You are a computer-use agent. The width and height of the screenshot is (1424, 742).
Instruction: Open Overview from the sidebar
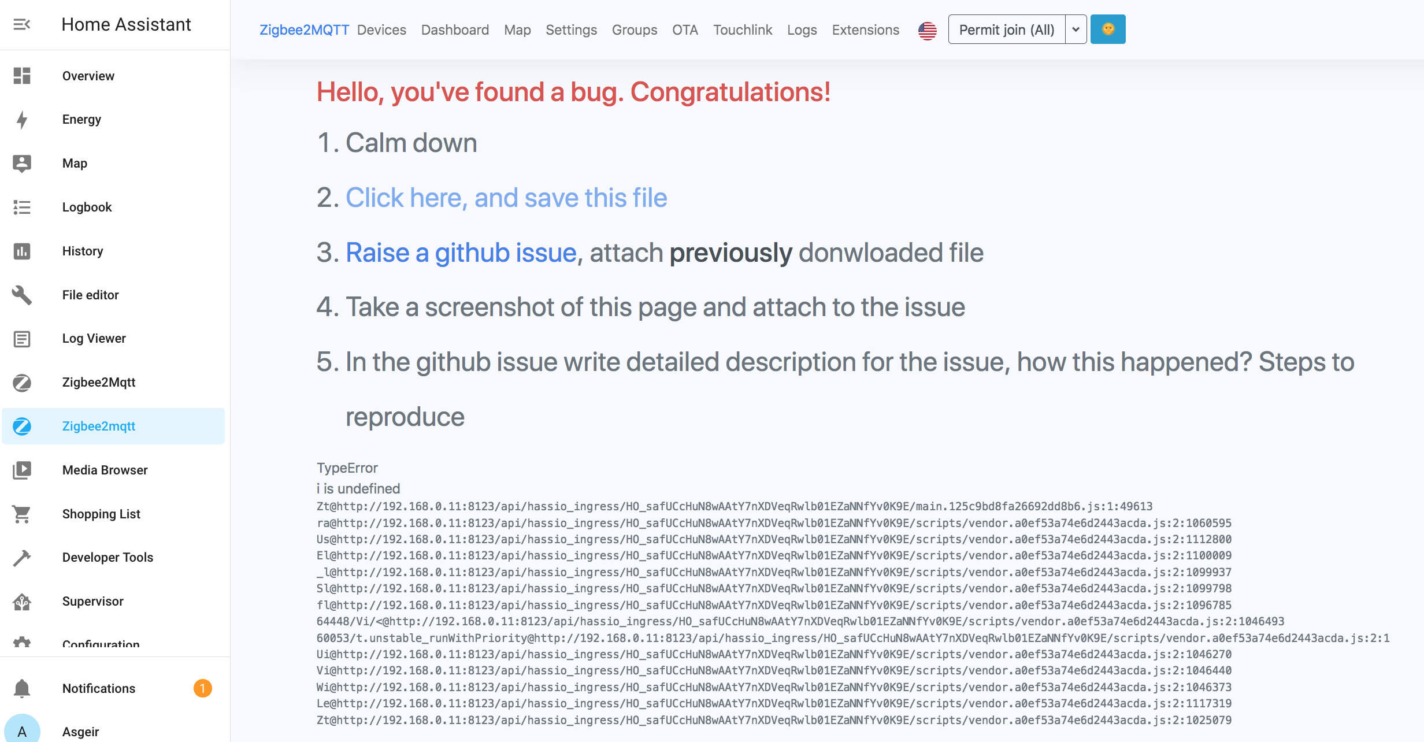tap(88, 76)
